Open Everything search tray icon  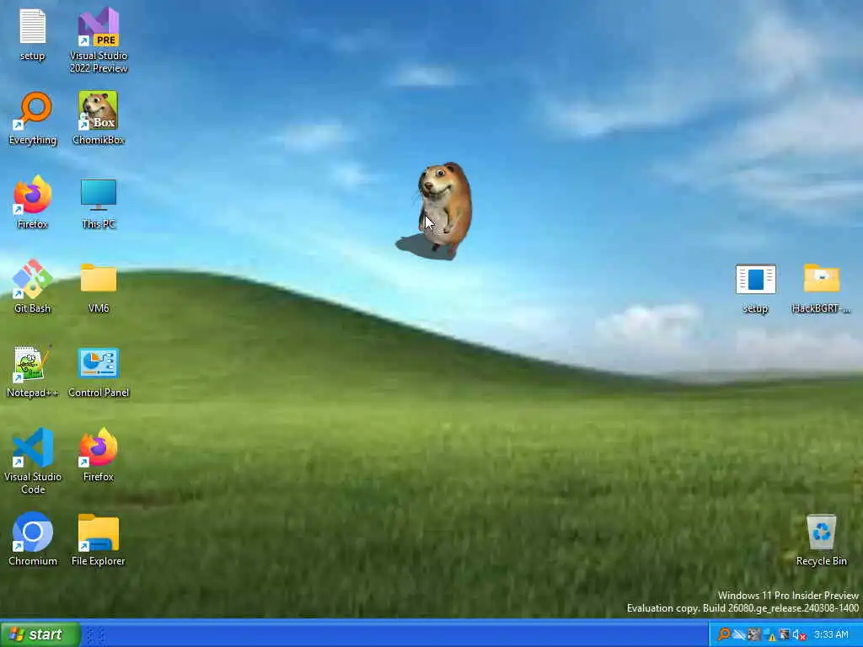(x=724, y=634)
